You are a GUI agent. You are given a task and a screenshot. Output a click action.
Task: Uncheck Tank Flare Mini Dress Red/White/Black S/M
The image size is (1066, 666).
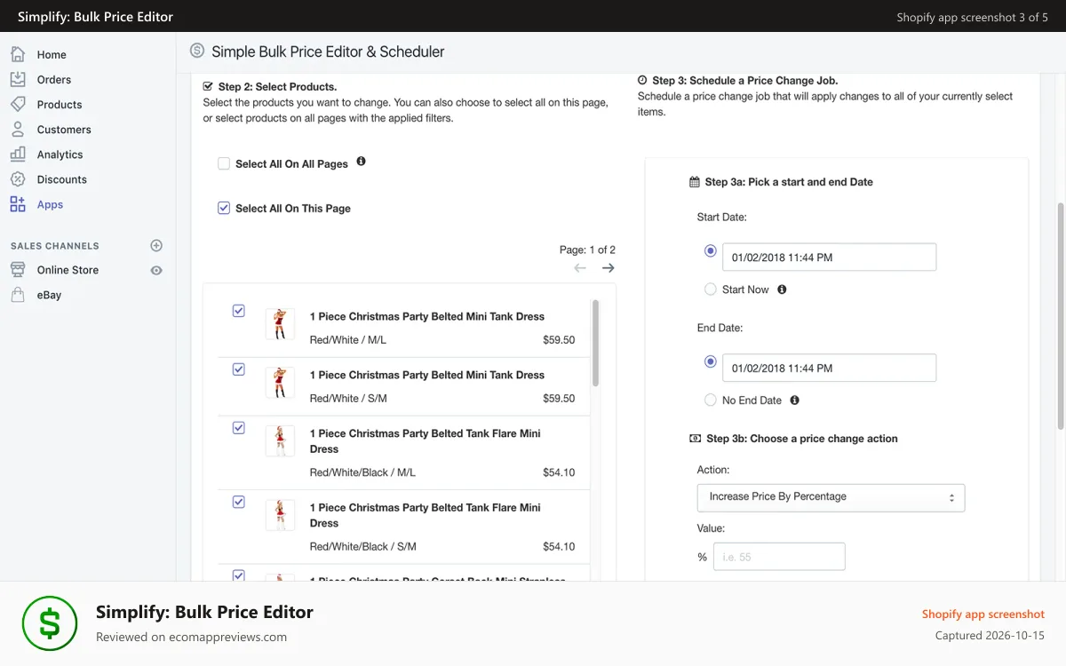(x=238, y=502)
